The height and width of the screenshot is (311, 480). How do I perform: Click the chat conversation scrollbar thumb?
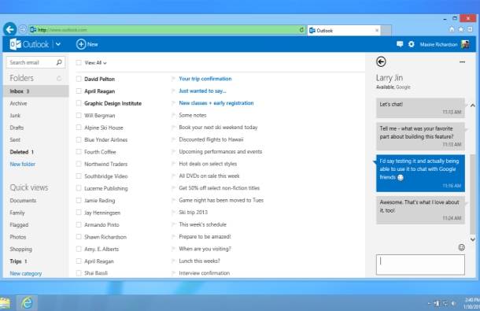click(473, 194)
